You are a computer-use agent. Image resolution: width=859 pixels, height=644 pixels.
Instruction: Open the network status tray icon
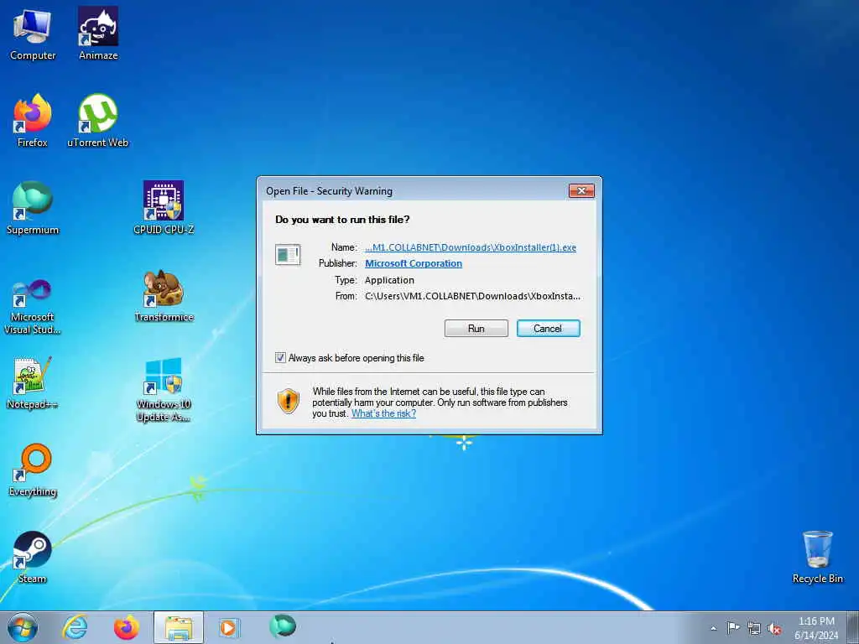754,628
